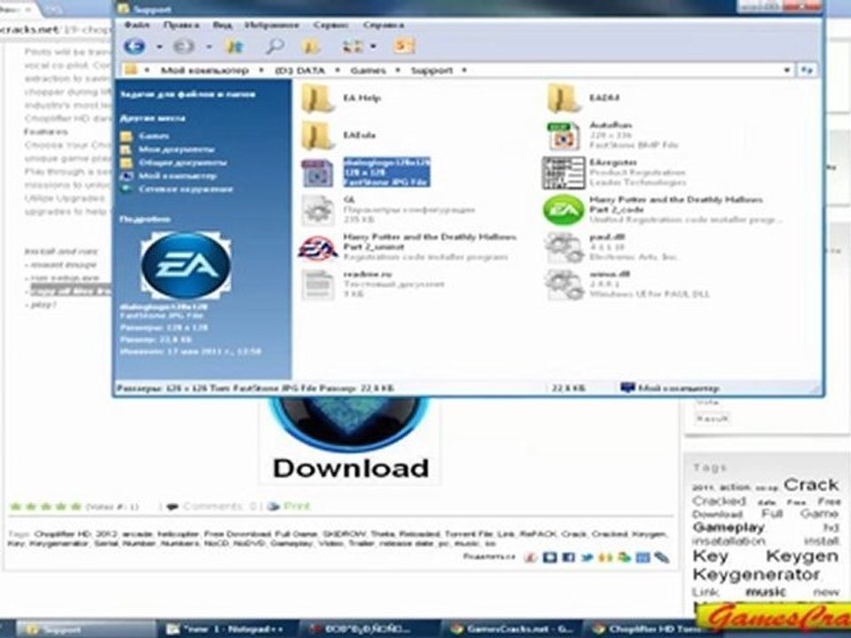Viewport: 851px width, 638px height.
Task: Click the orange toolbar icon right of Views
Action: click(x=404, y=46)
